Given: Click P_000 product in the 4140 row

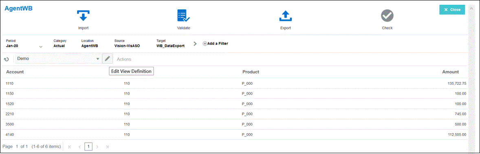Looking at the screenshot, I should [247, 134].
